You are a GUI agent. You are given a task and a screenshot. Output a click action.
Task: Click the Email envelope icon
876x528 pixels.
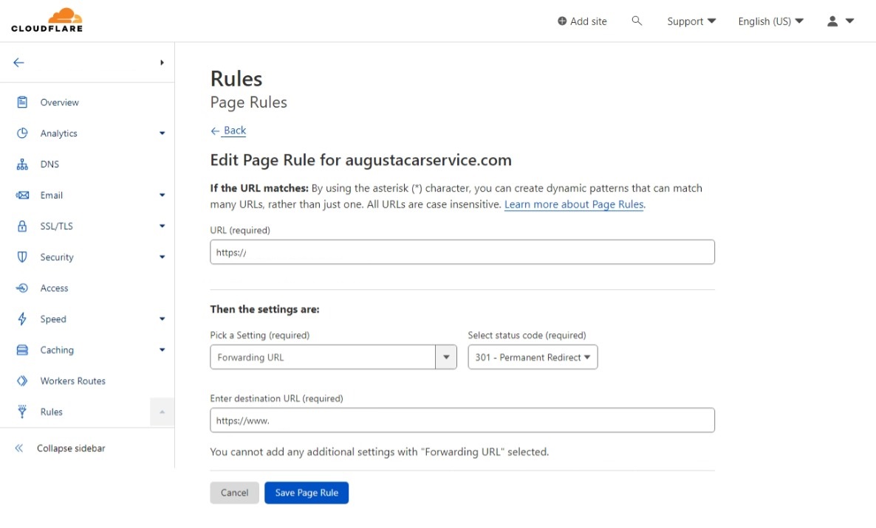[x=21, y=195]
